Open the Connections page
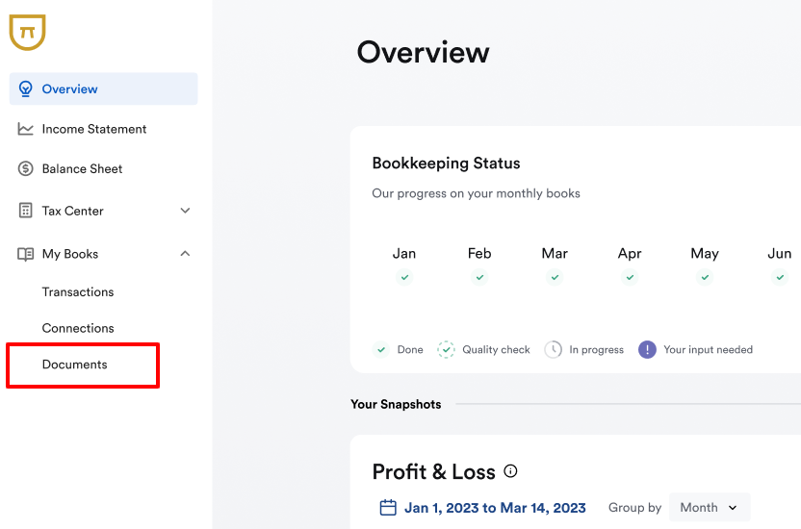The image size is (801, 529). [78, 328]
